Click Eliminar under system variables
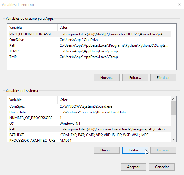This screenshot has width=184, height=175. click(x=163, y=150)
